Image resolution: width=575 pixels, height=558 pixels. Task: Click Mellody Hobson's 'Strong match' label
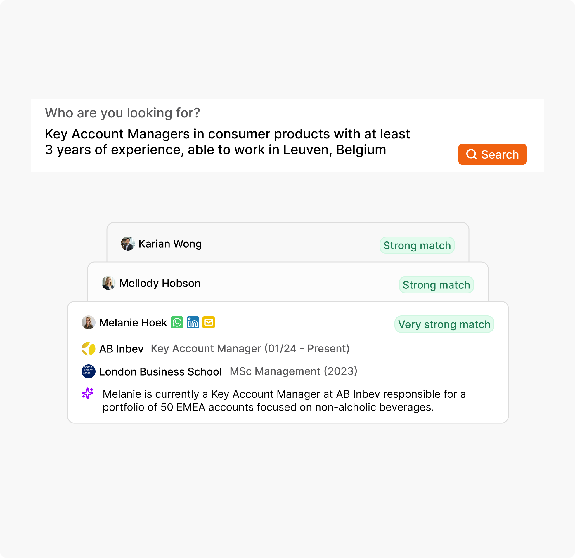point(436,285)
